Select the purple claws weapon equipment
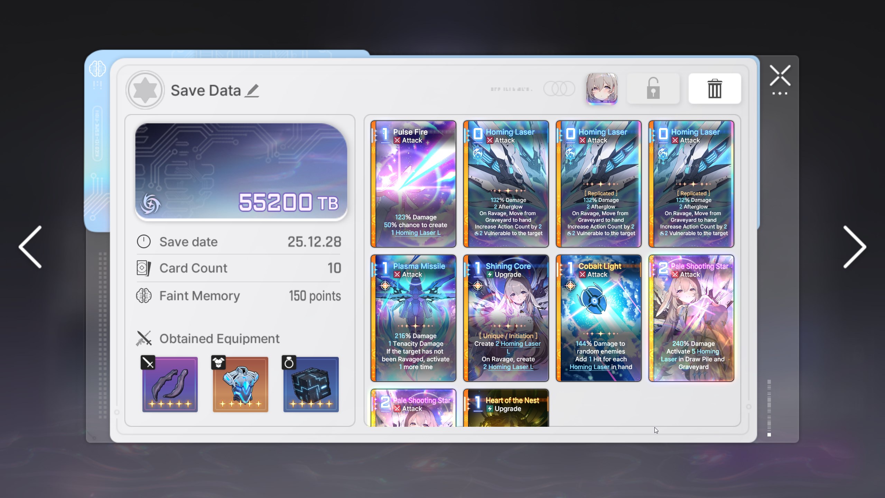This screenshot has height=498, width=885. tap(170, 384)
